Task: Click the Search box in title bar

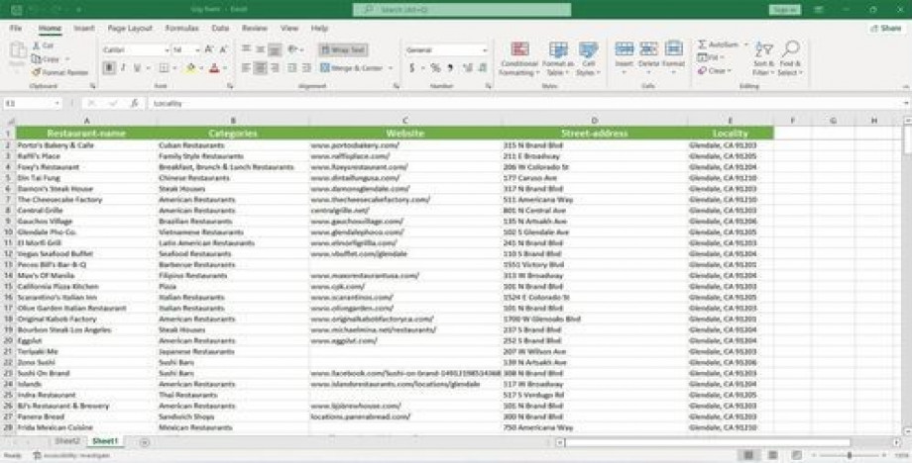Action: point(462,10)
